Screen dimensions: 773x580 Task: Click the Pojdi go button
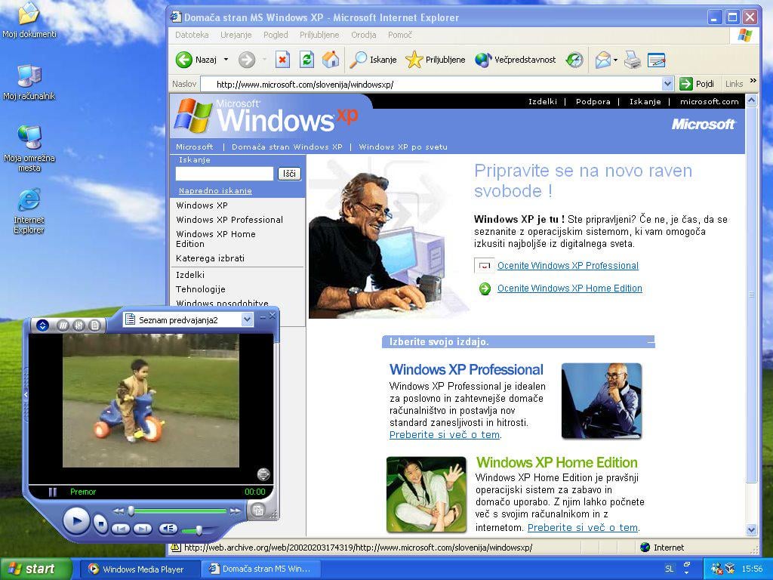coord(697,84)
